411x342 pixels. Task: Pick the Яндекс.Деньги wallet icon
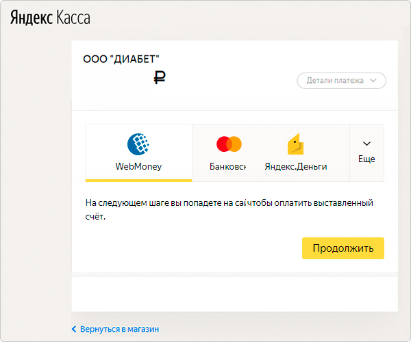(x=295, y=144)
